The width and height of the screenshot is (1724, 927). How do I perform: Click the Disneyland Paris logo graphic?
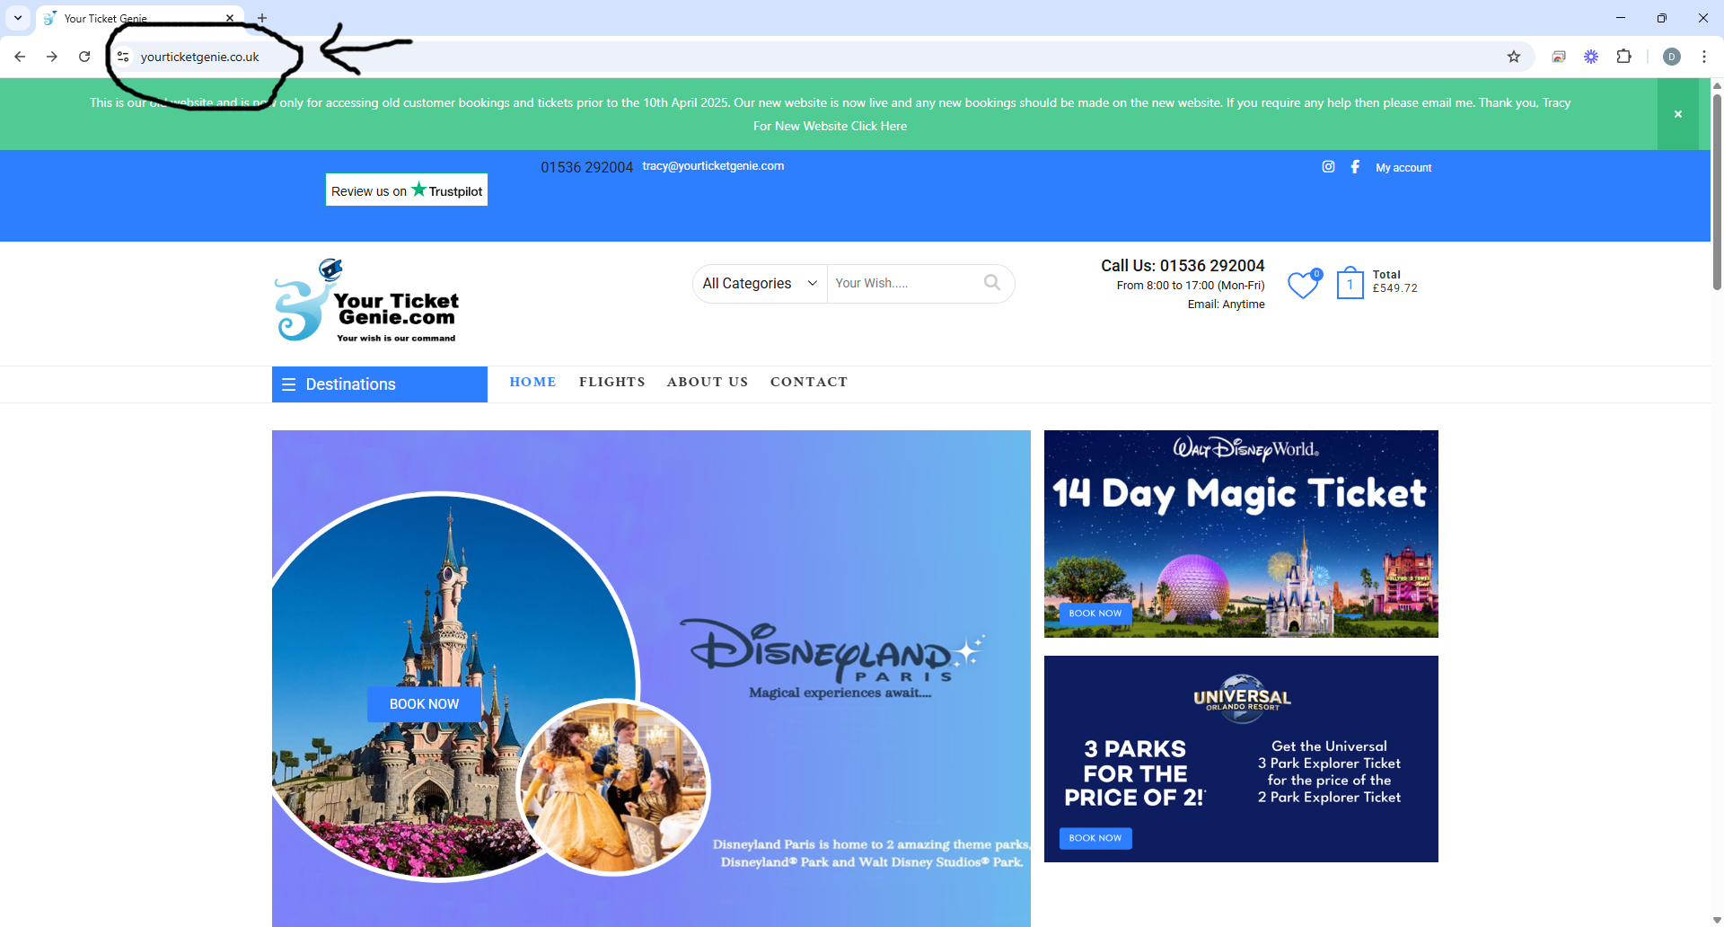(x=831, y=653)
